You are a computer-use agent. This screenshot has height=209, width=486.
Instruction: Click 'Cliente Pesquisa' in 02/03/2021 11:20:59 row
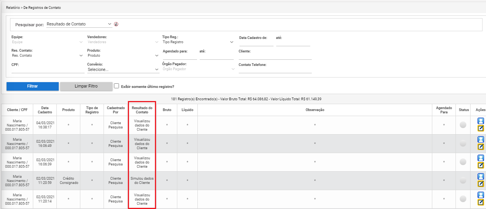pos(116,180)
